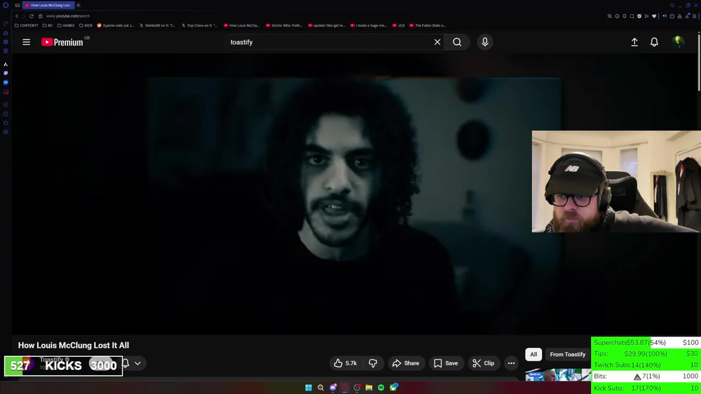
Task: Open the browser downloads icon
Action: pyautogui.click(x=687, y=16)
